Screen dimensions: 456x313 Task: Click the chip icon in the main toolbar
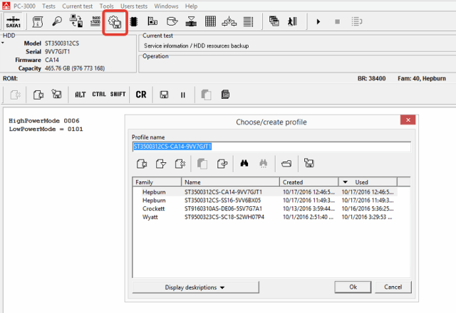133,21
